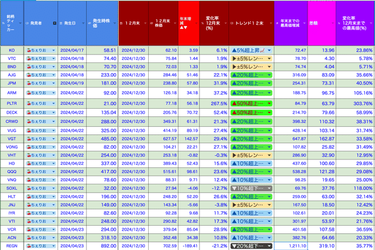This screenshot has width=375, height=250.
Task: Open the KO row ▲5%超上昇 trend chip
Action: point(251,50)
